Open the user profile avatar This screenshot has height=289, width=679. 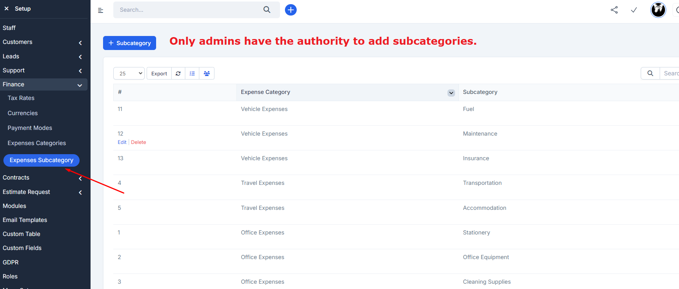(658, 10)
